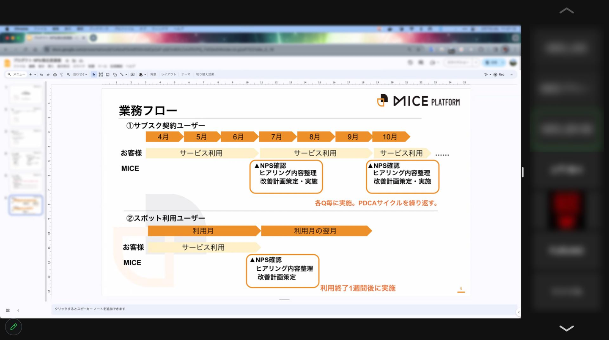Open the 合わせる zoom dropdown
This screenshot has width=609, height=340.
click(80, 74)
